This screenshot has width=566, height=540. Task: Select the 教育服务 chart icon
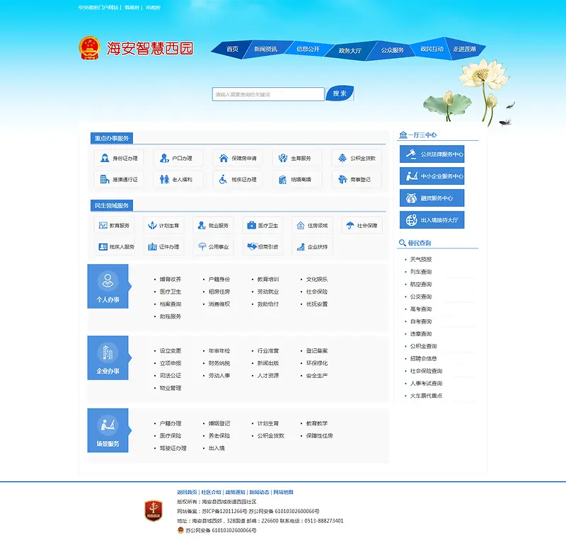[103, 225]
